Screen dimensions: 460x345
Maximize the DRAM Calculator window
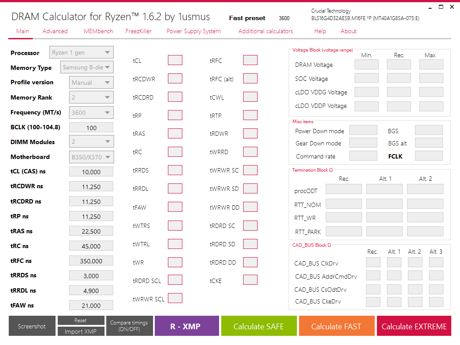tap(441, 7)
